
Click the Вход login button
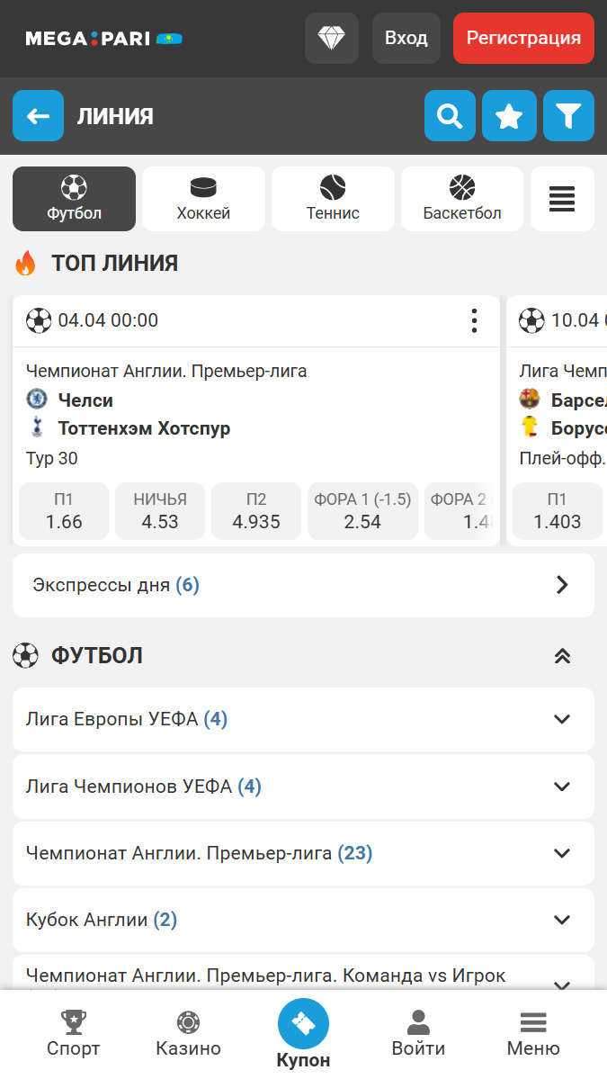click(406, 39)
